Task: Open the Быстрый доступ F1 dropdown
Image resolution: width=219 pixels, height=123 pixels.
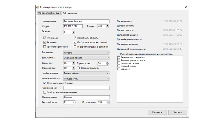Action: 69,102
